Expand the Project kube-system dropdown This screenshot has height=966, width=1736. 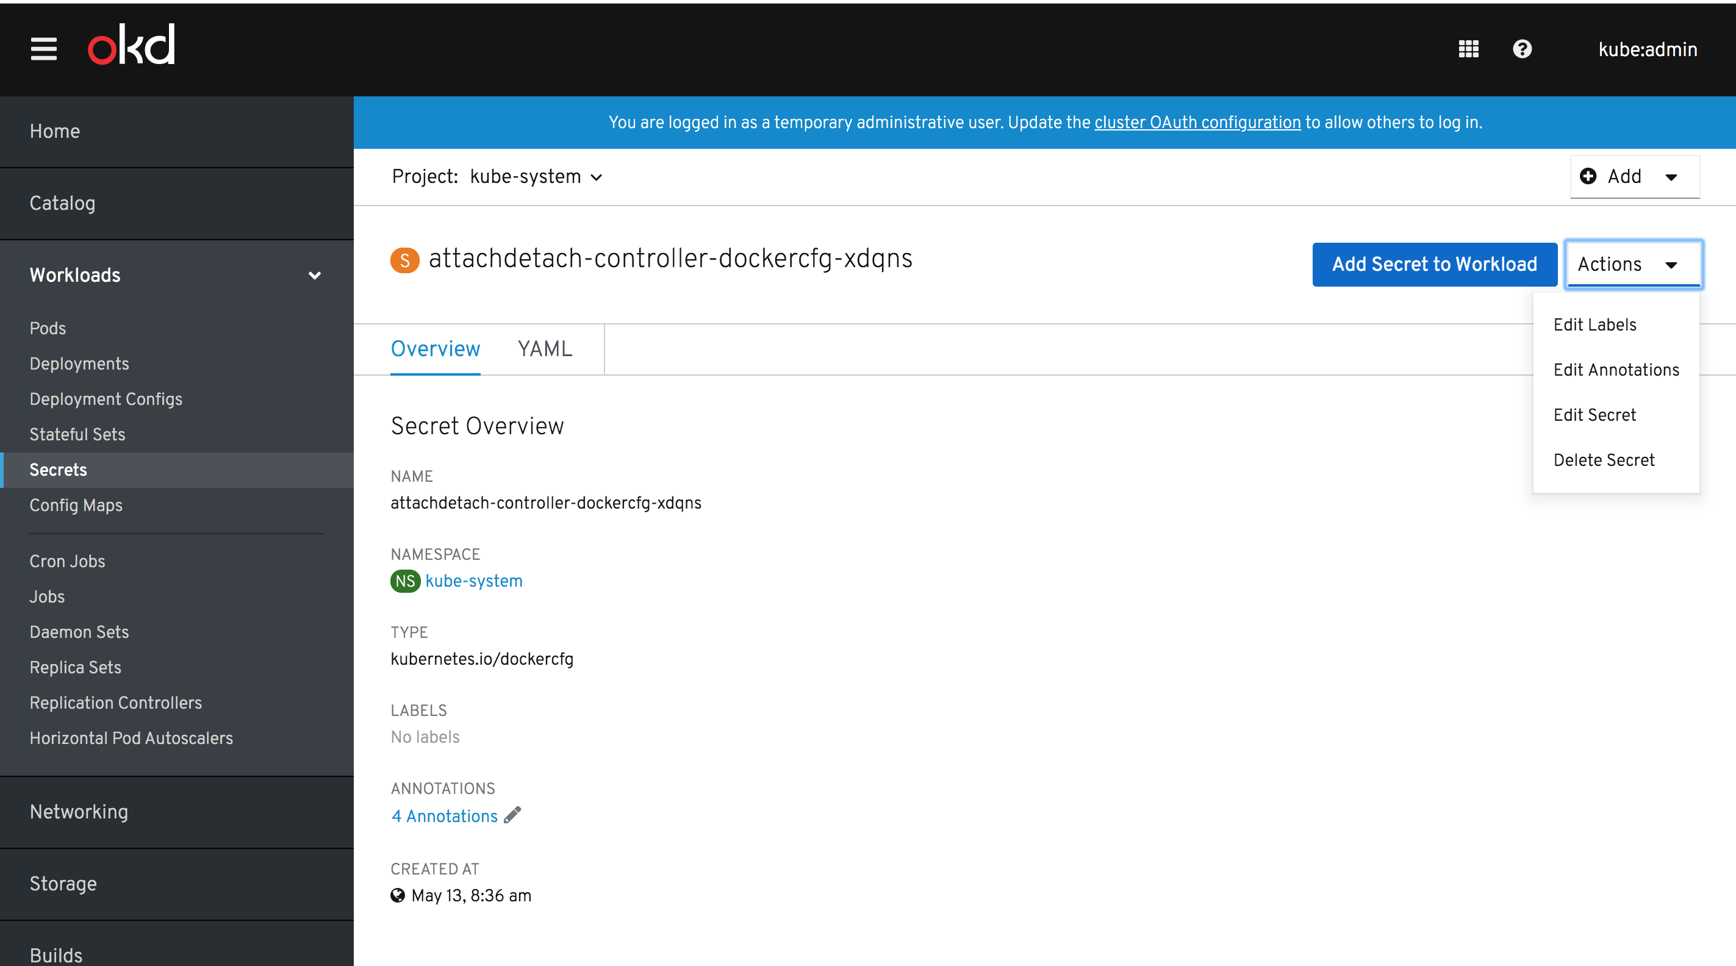click(x=535, y=176)
